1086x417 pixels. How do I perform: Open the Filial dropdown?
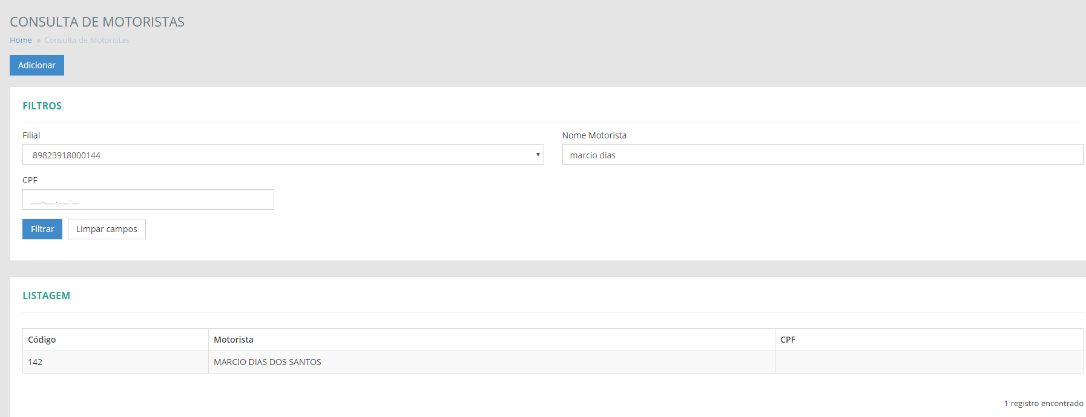(283, 155)
